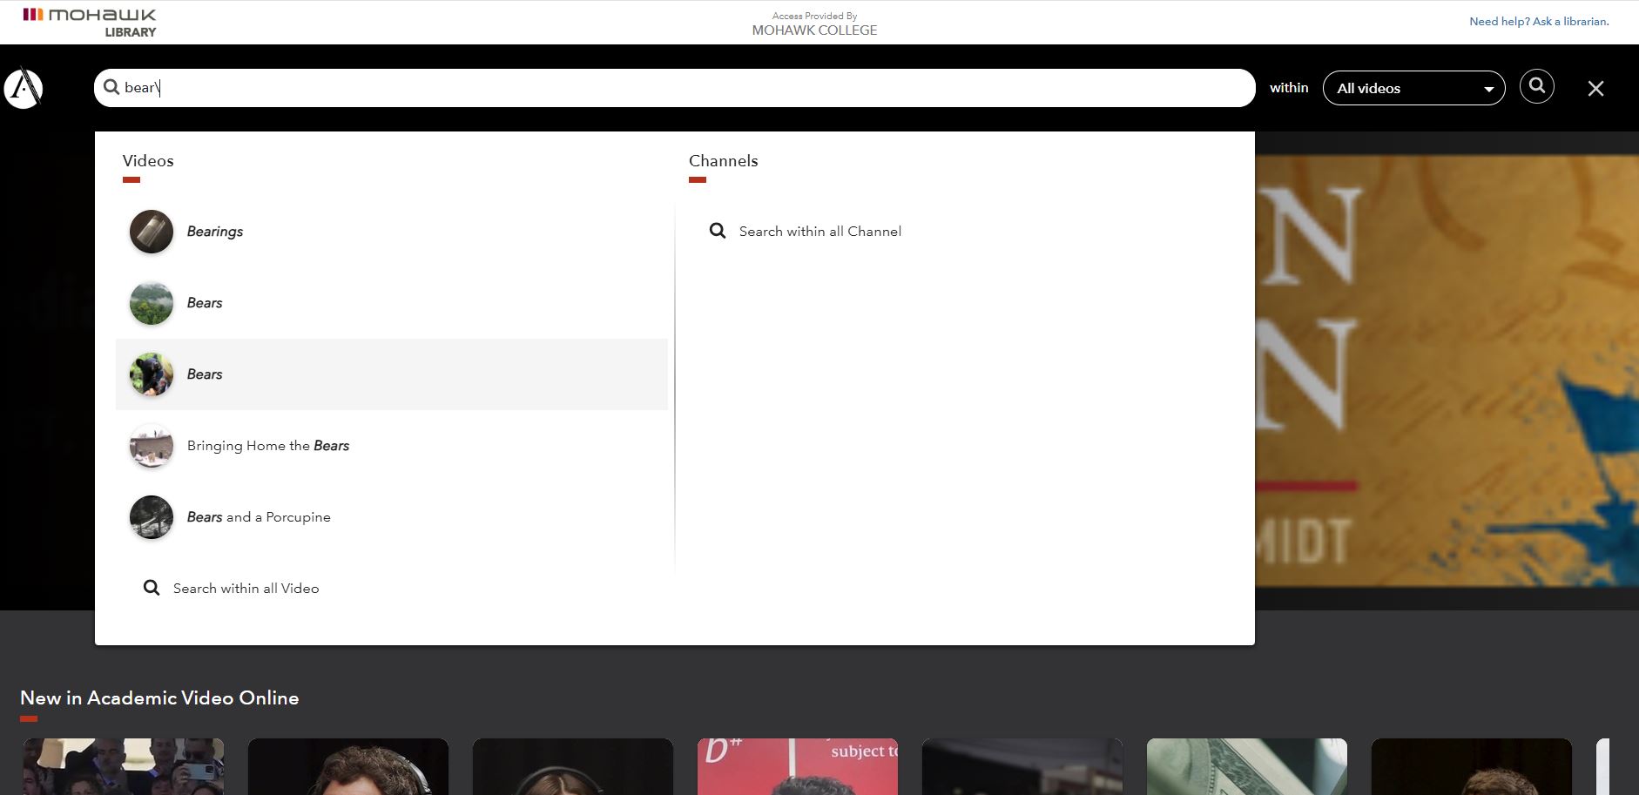Pick the Bears and a Porcupine result
The image size is (1639, 795).
pyautogui.click(x=258, y=517)
